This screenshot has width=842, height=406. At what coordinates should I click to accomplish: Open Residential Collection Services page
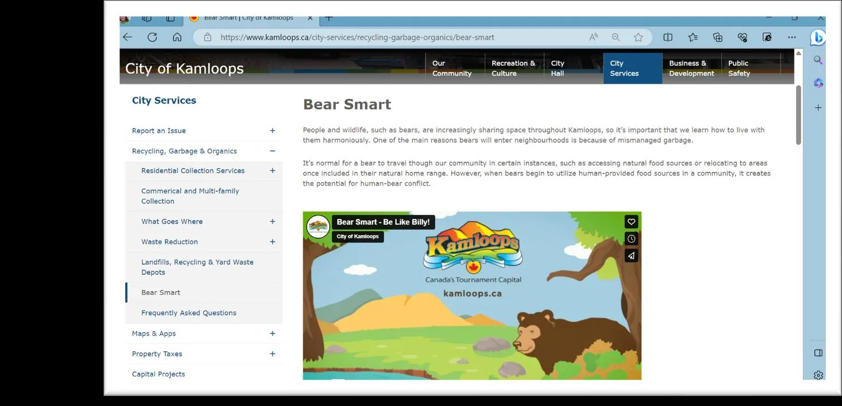193,170
